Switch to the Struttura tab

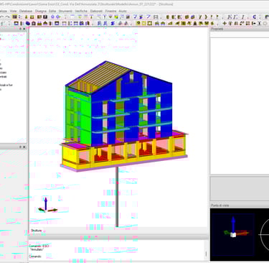pyautogui.click(x=36, y=231)
